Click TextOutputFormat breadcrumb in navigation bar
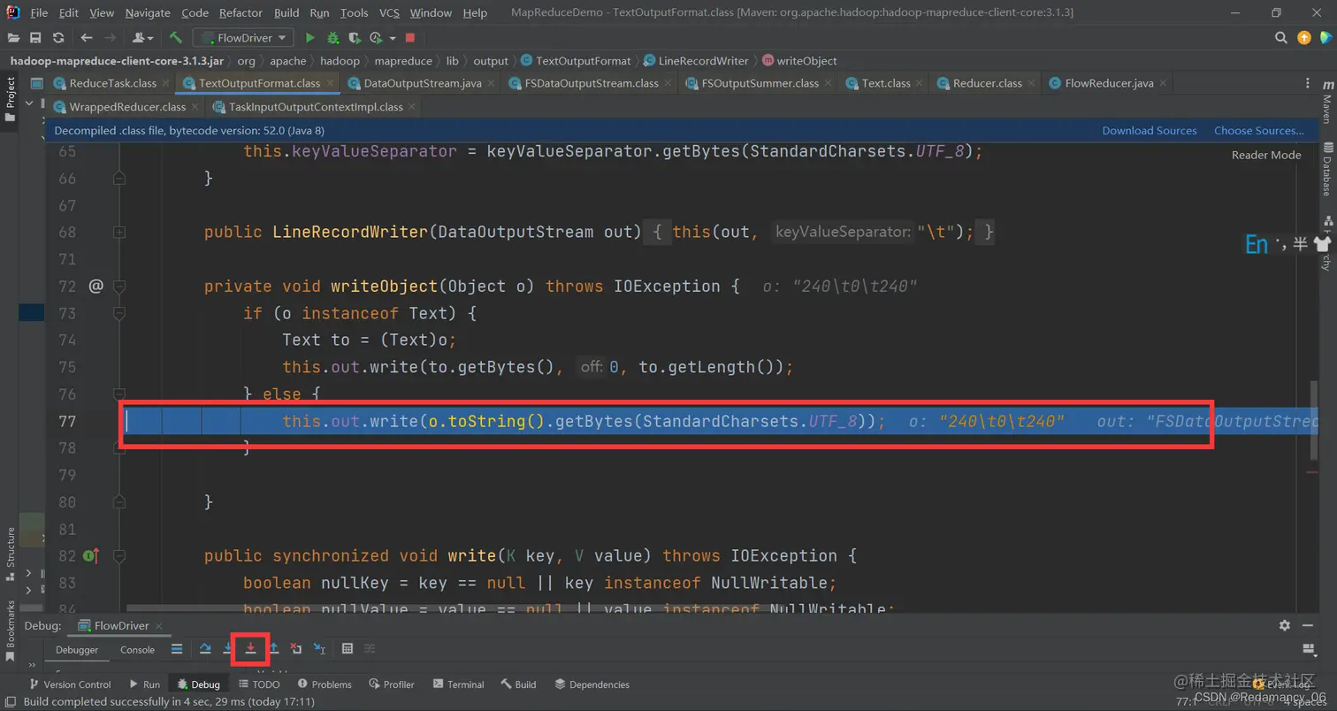This screenshot has width=1337, height=711. pos(576,61)
